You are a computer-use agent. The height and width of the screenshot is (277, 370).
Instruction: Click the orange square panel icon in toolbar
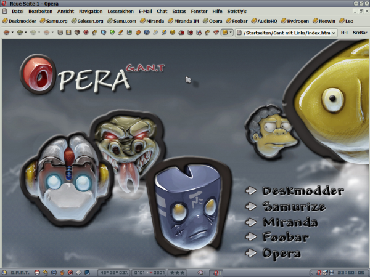pos(68,33)
